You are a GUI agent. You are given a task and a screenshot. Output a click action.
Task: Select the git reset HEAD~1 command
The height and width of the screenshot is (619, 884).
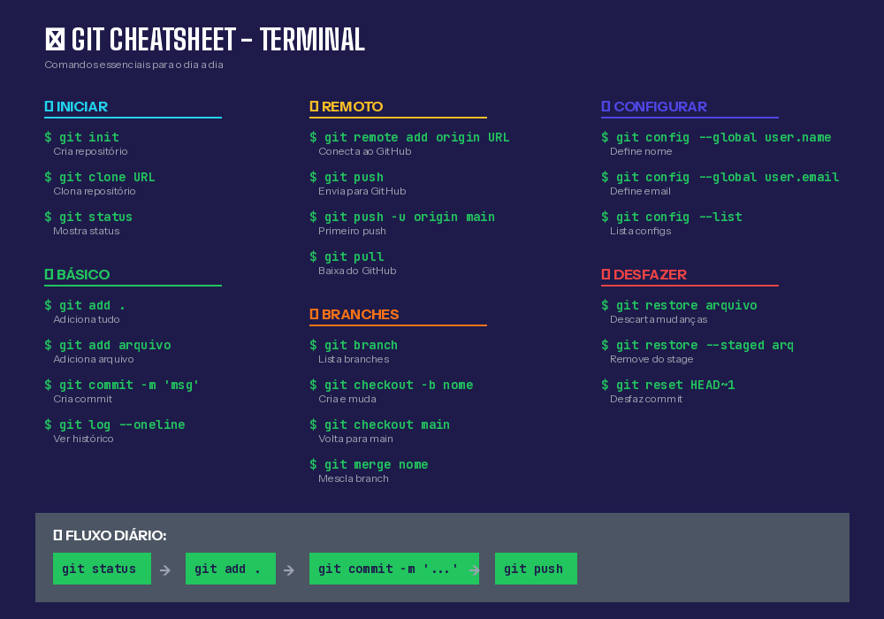coord(668,385)
